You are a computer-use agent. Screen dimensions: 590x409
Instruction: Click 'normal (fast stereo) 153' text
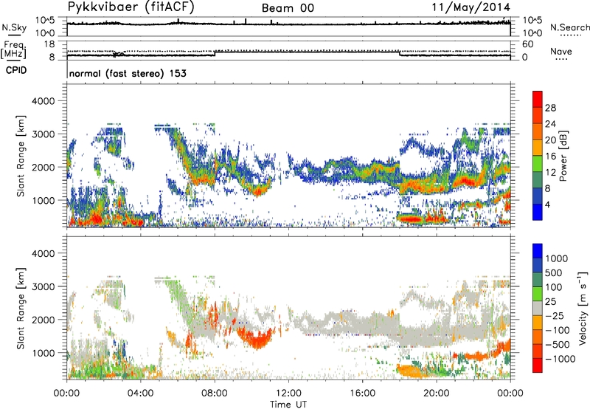128,73
